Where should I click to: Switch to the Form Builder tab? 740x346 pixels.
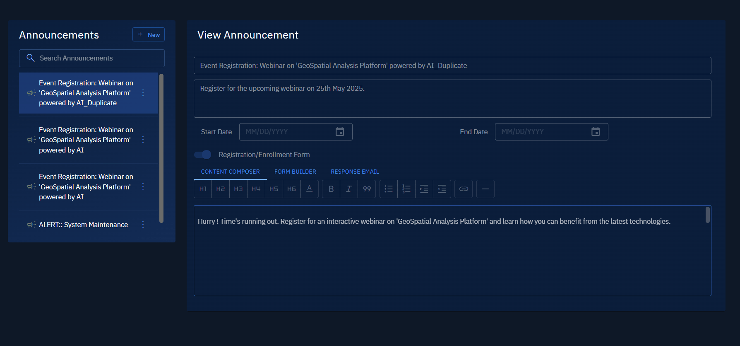295,172
